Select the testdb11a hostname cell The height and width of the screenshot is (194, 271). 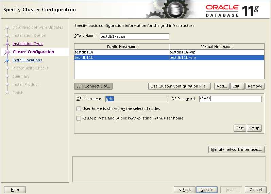click(122, 52)
